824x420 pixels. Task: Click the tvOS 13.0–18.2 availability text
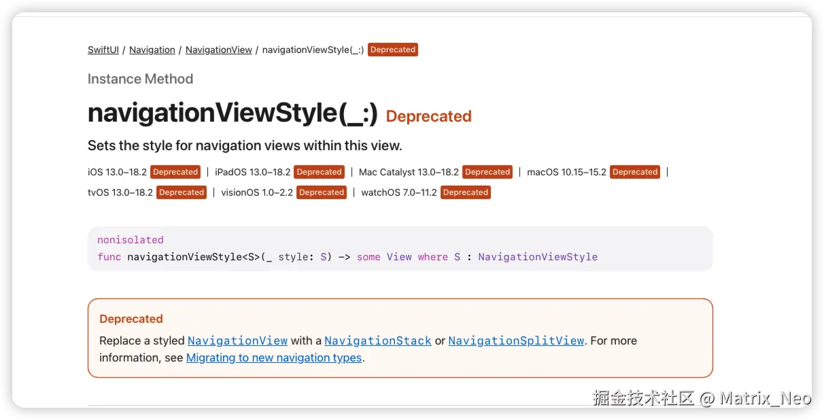click(120, 192)
